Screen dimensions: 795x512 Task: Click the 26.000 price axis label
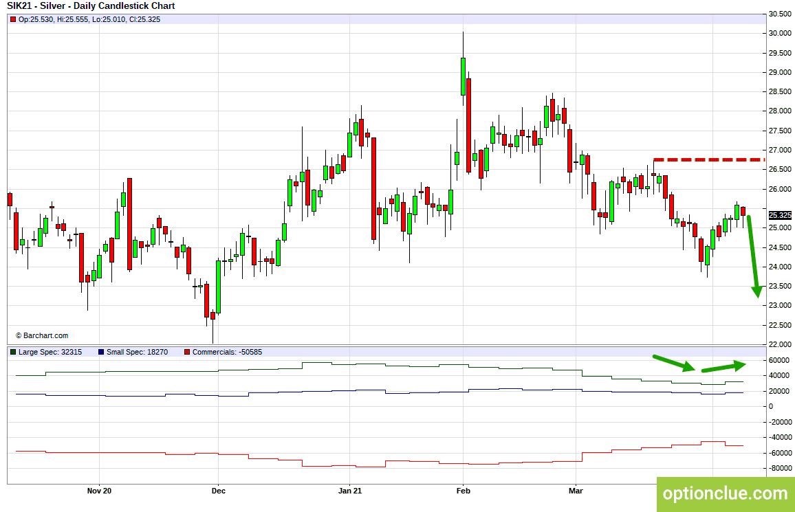[780, 189]
